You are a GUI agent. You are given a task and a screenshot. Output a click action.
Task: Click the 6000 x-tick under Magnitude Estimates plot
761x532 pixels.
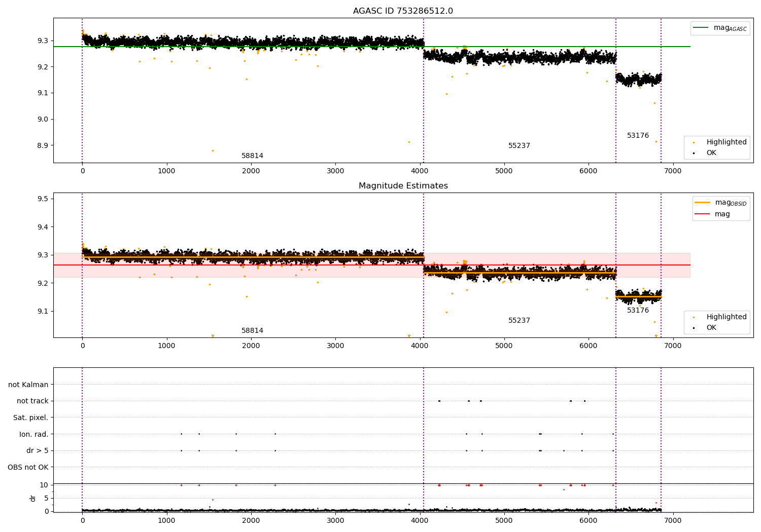click(x=589, y=346)
